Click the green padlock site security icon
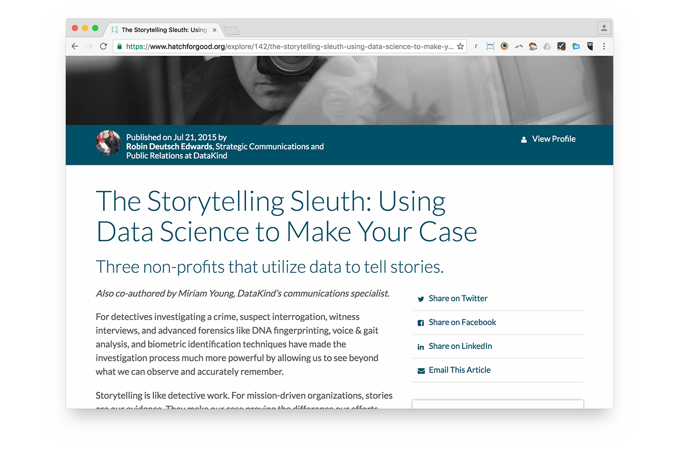Screen dimensions: 679x451 [x=119, y=46]
